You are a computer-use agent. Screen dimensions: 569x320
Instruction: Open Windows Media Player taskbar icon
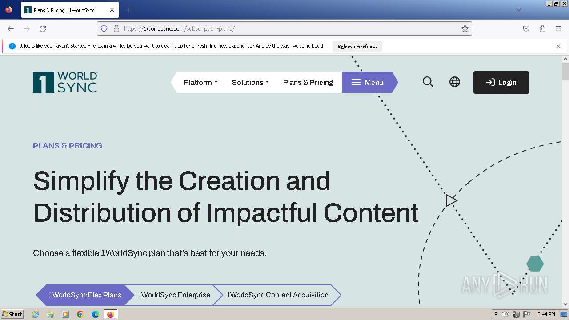click(x=65, y=314)
